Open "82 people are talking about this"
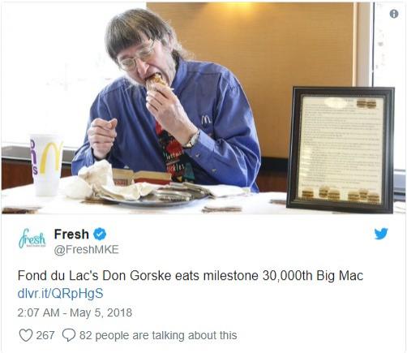This screenshot has width=407, height=353. (158, 335)
